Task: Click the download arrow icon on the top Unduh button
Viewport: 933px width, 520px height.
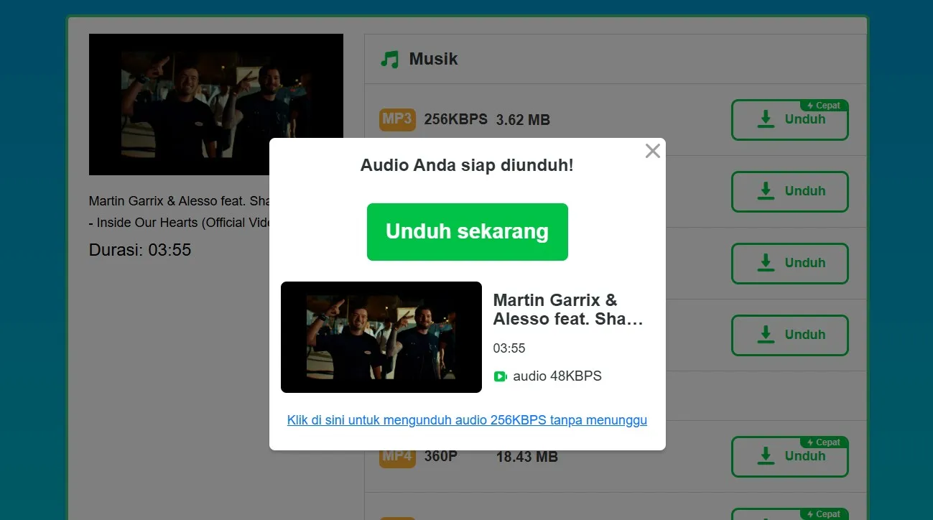Action: coord(764,119)
